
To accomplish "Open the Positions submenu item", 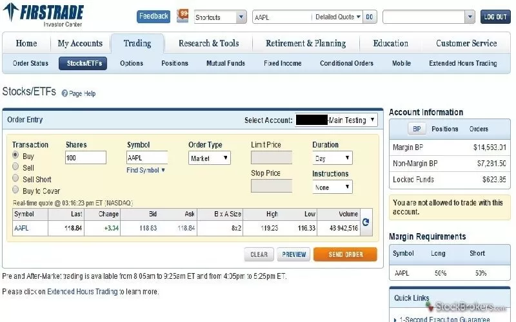I will click(175, 63).
